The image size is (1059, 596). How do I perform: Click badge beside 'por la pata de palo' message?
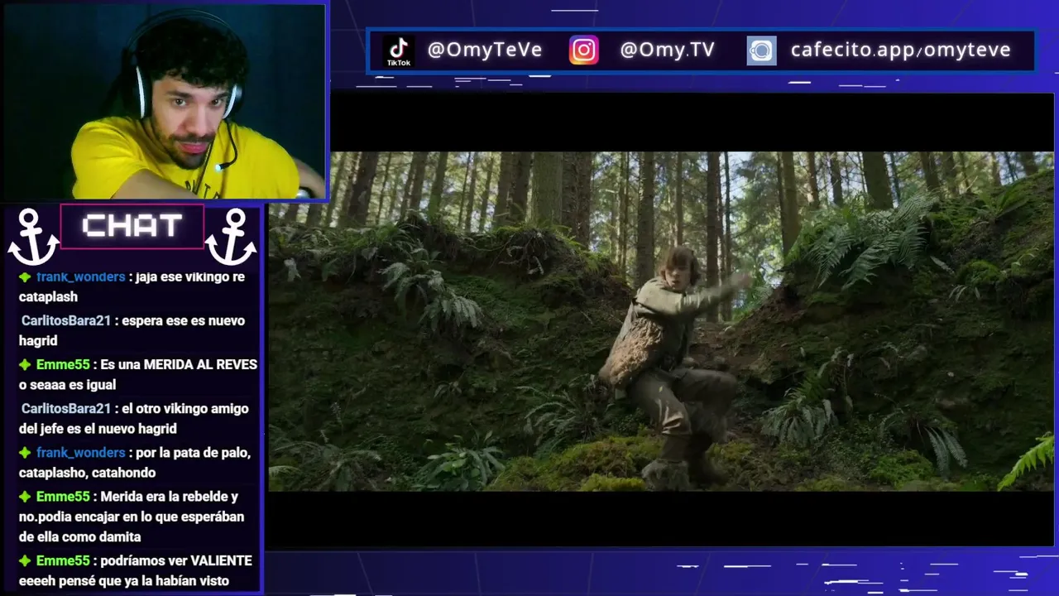coord(25,453)
